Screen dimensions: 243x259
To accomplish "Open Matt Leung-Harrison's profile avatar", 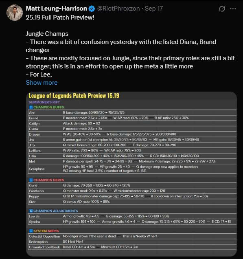I will pos(15,13).
